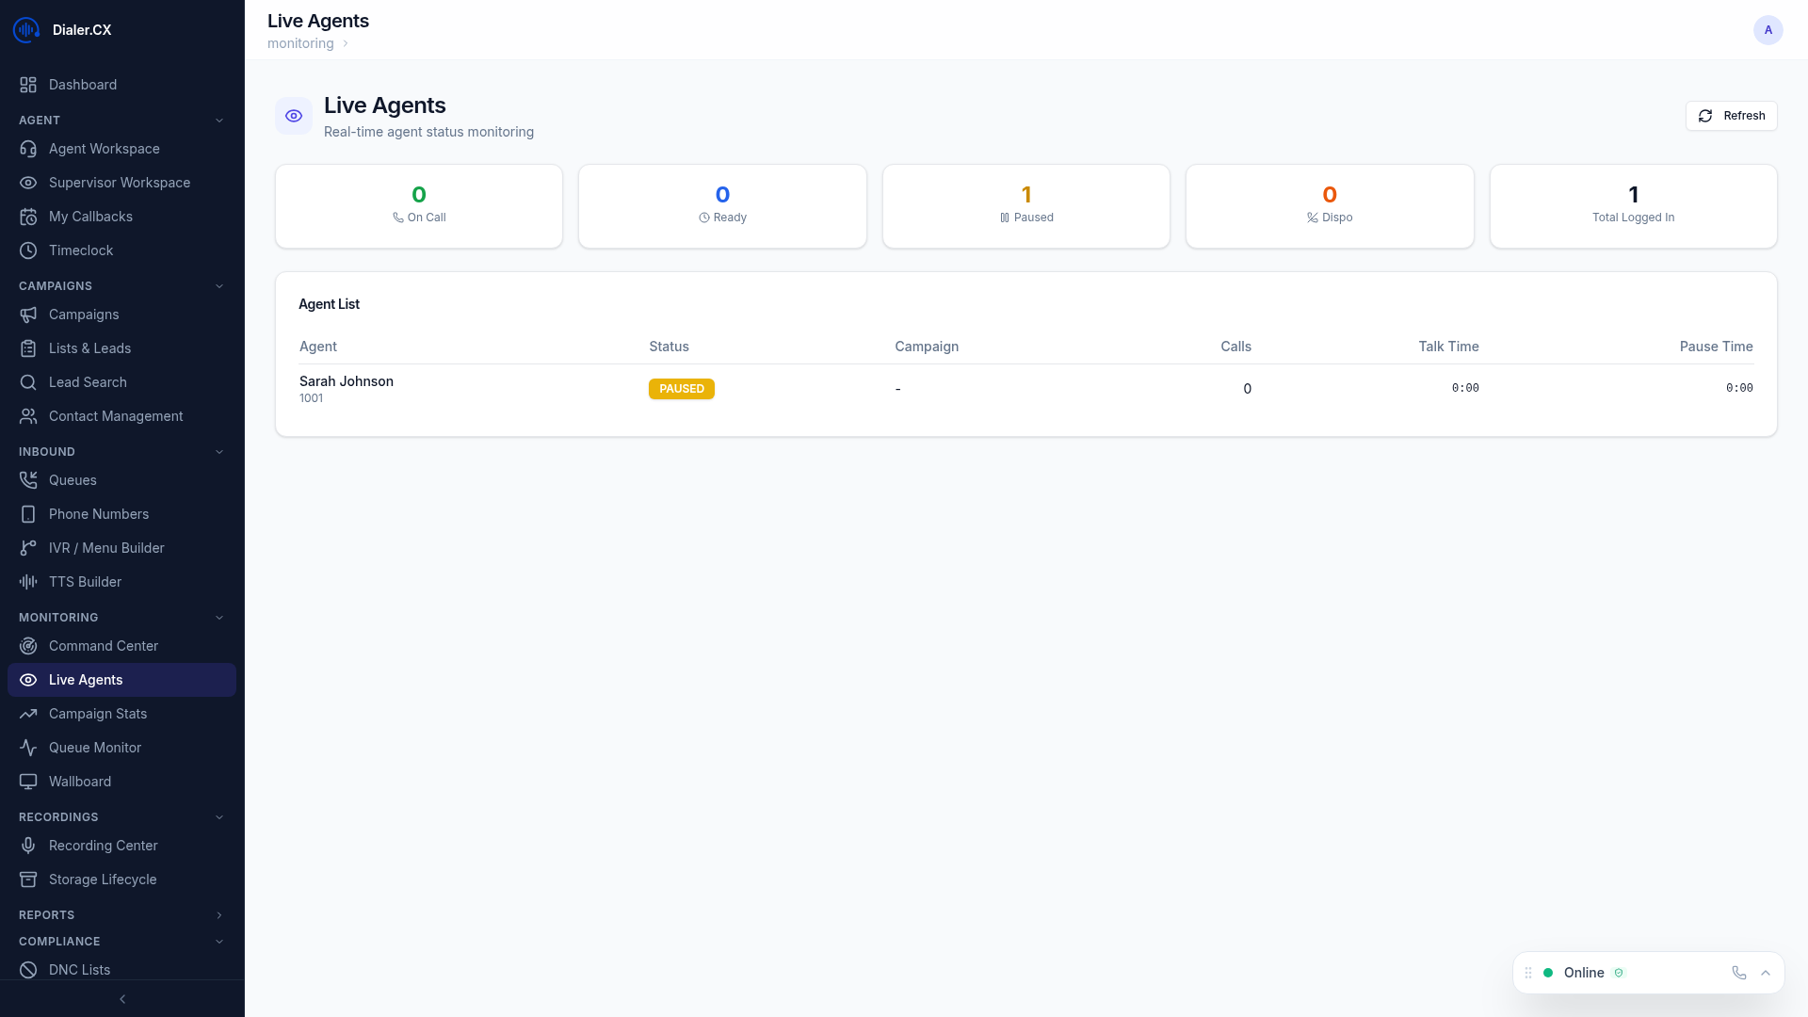Open the Dialer.CX logo icon

pyautogui.click(x=25, y=29)
